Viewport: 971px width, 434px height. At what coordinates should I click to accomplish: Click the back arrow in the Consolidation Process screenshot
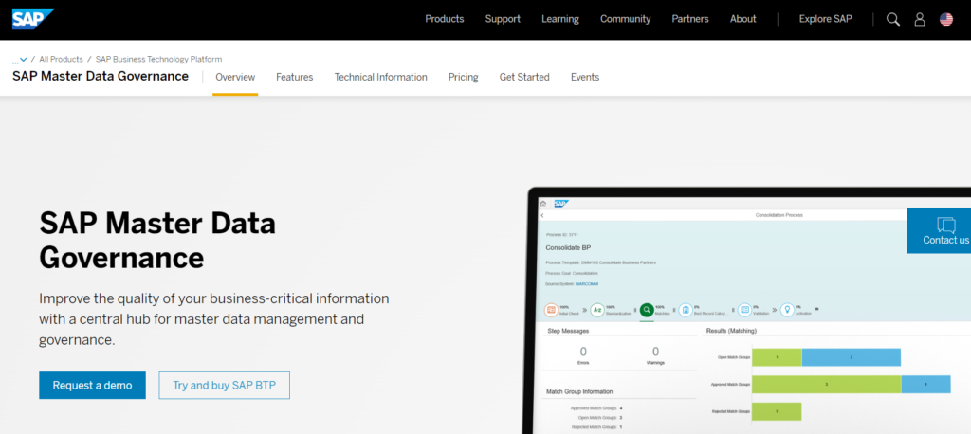pos(542,215)
